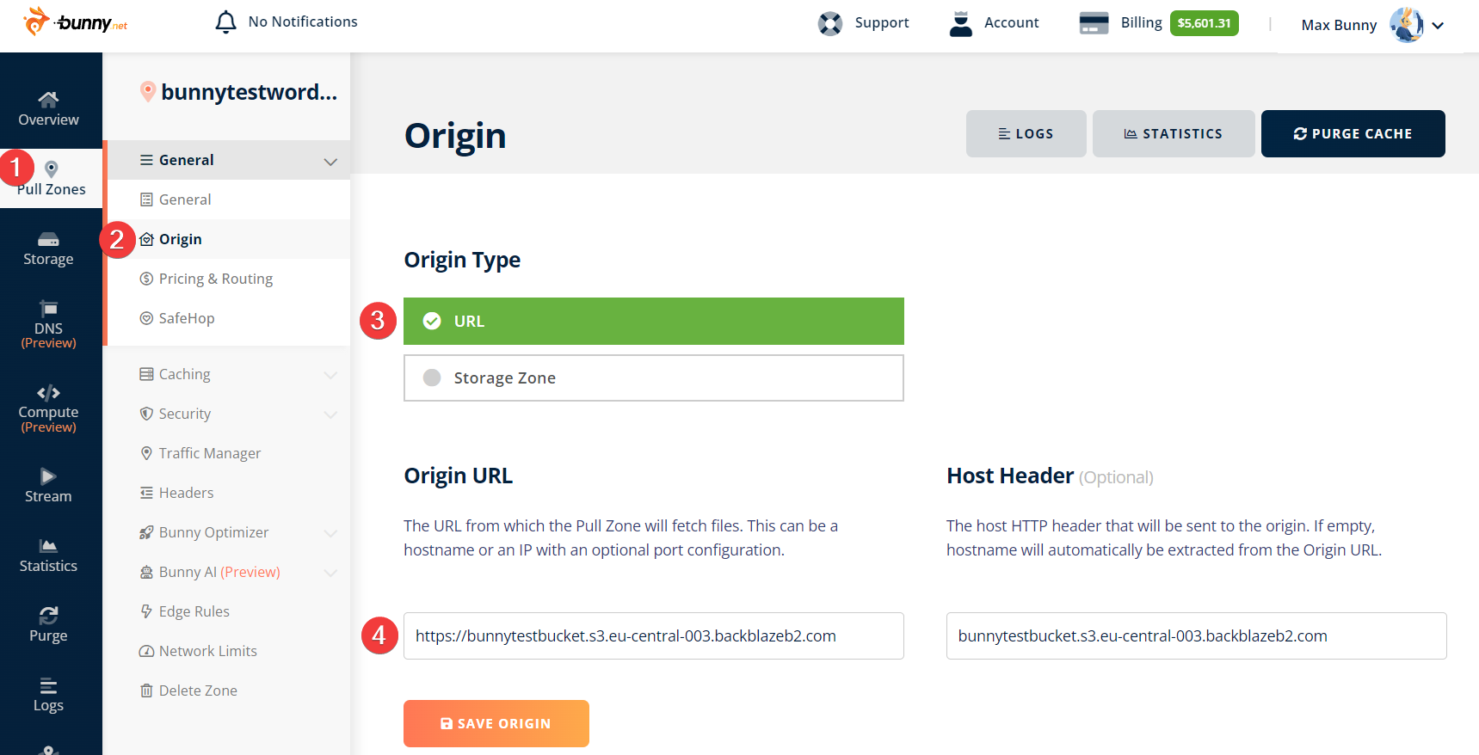This screenshot has height=755, width=1479.
Task: Click the Traffic Manager pin icon
Action: (146, 453)
